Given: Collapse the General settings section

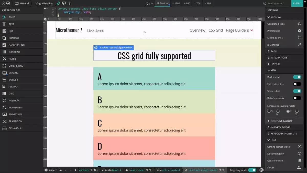Looking at the screenshot, I should pyautogui.click(x=284, y=17).
